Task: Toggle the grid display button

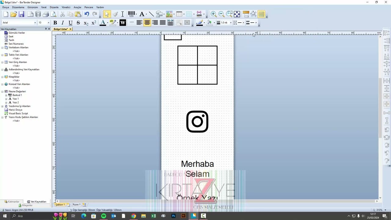Action: [261, 14]
